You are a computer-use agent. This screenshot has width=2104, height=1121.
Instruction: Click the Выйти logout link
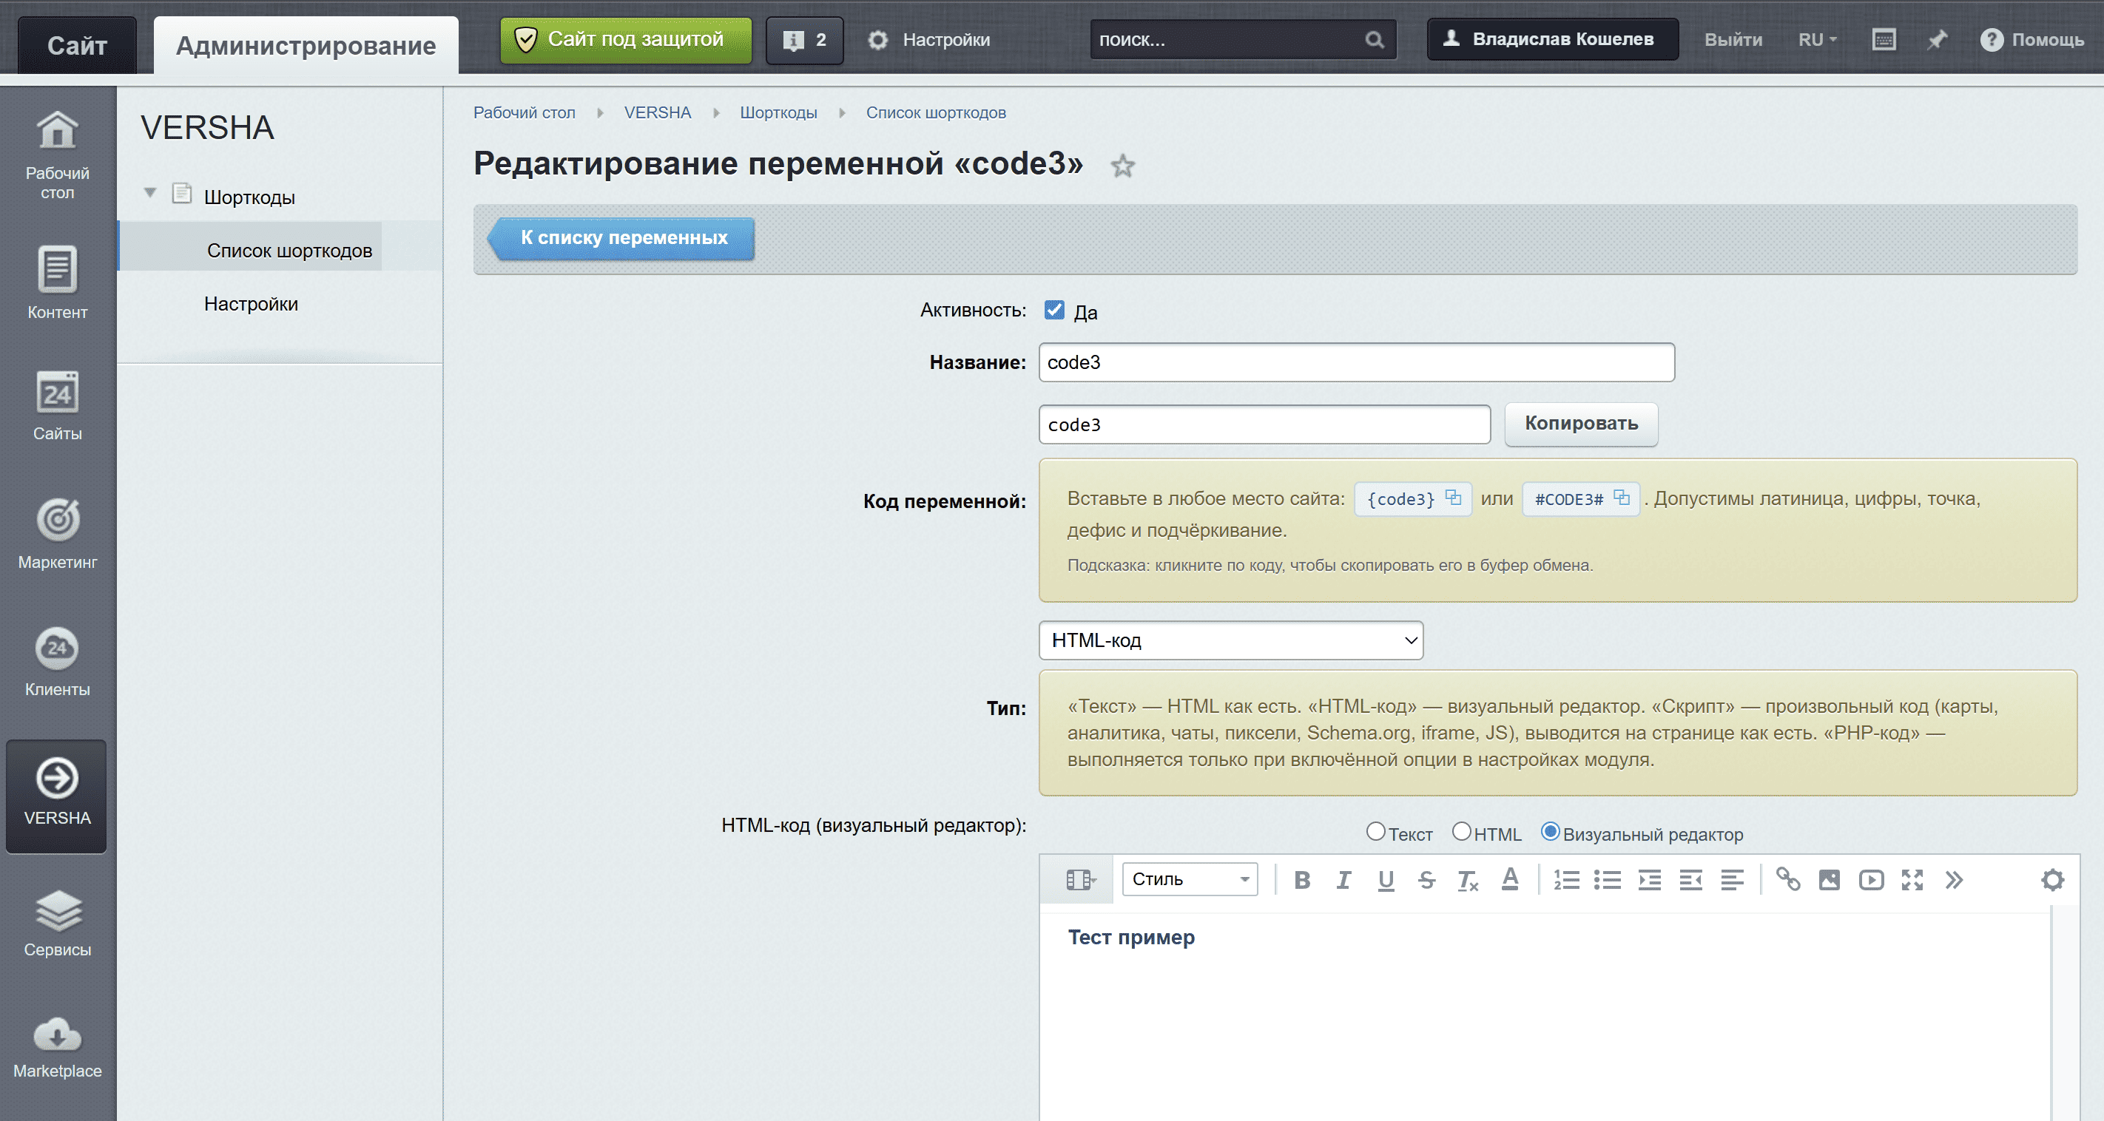(1733, 39)
